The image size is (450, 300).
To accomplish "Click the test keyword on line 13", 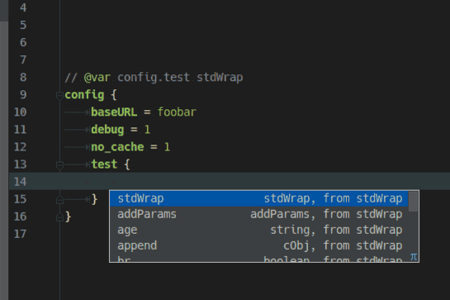I will point(104,164).
